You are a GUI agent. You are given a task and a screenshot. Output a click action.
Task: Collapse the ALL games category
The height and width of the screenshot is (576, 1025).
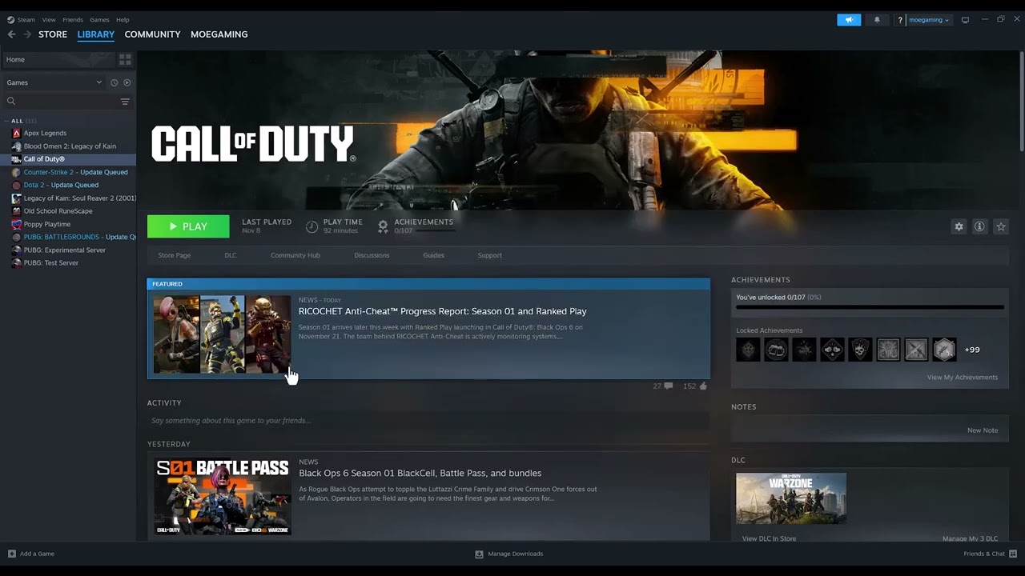[x=7, y=121]
